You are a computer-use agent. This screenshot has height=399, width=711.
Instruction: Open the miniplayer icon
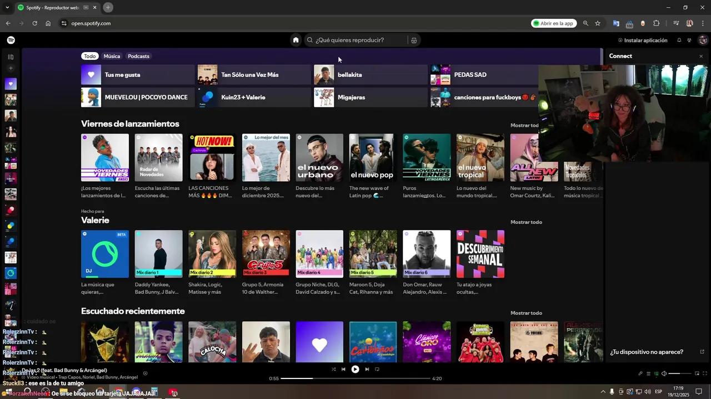pos(698,374)
